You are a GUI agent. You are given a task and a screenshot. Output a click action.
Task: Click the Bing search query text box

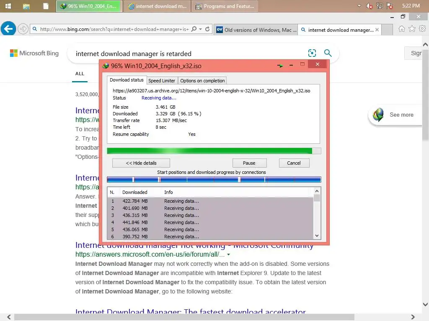(189, 53)
